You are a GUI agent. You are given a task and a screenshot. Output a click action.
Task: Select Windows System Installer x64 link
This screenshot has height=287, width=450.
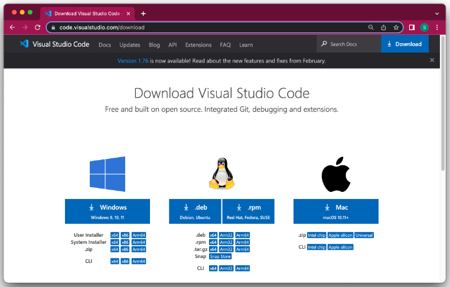(115, 242)
